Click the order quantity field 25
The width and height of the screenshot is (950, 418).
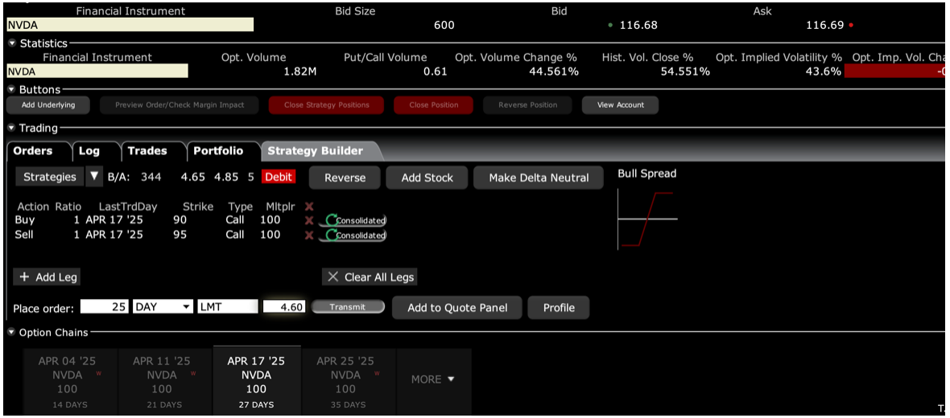pyautogui.click(x=104, y=307)
